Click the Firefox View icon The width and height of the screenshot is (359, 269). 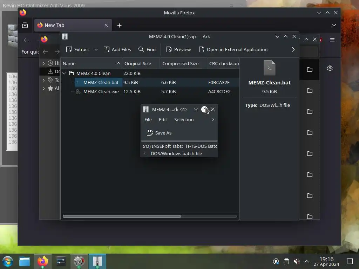[x=25, y=25]
